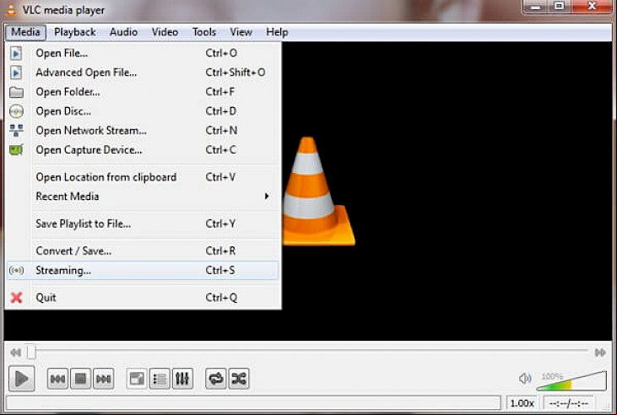
Task: Skip to the next media item
Action: 104,379
